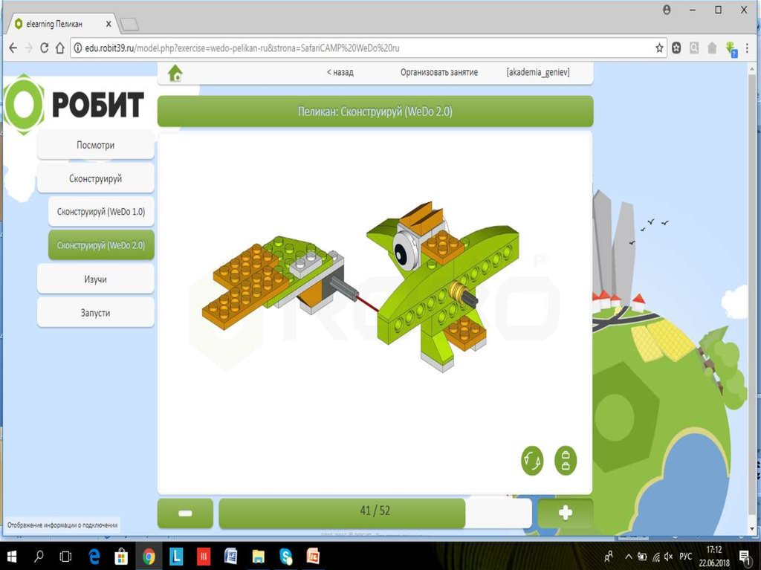Open the notification center icon

coord(745,557)
